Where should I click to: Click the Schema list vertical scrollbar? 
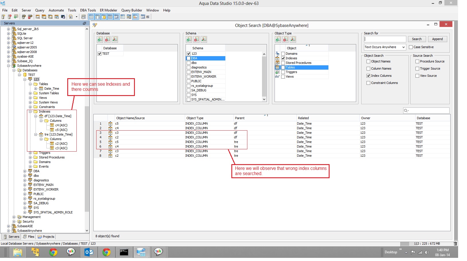click(x=264, y=76)
